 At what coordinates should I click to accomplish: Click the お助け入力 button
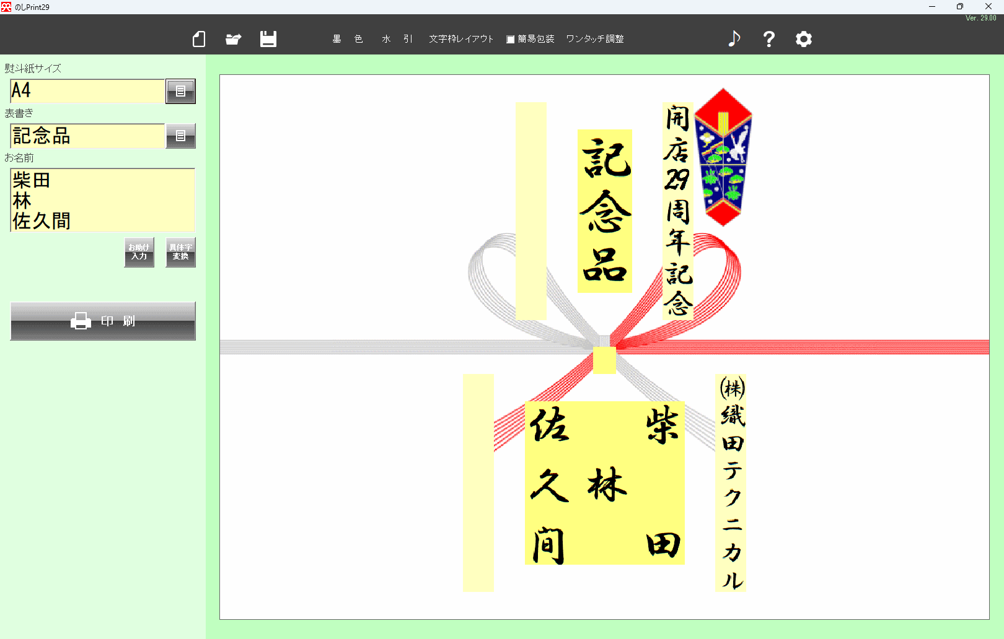tap(139, 252)
